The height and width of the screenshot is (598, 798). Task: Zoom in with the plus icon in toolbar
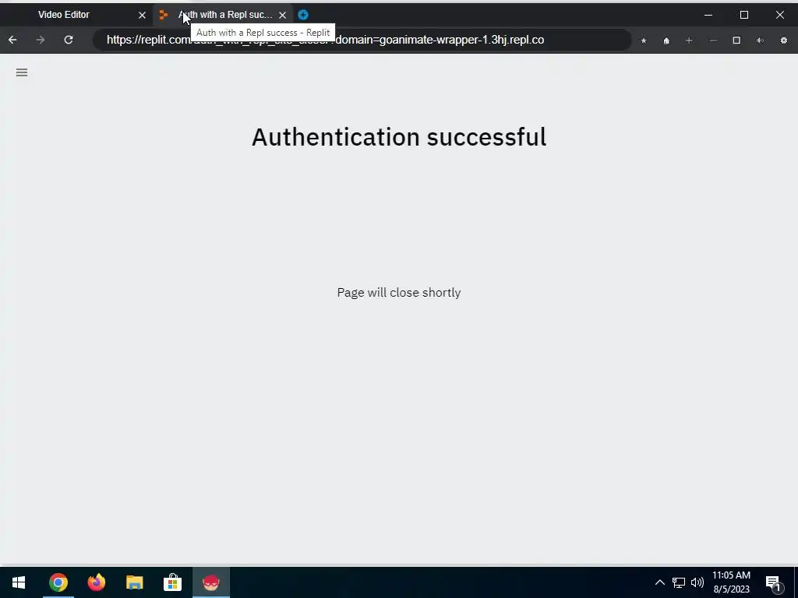[x=689, y=40]
